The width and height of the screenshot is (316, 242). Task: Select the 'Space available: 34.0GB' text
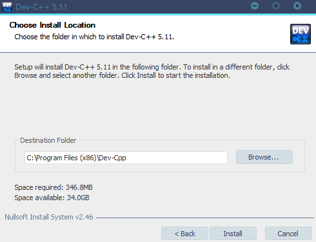pos(52,198)
